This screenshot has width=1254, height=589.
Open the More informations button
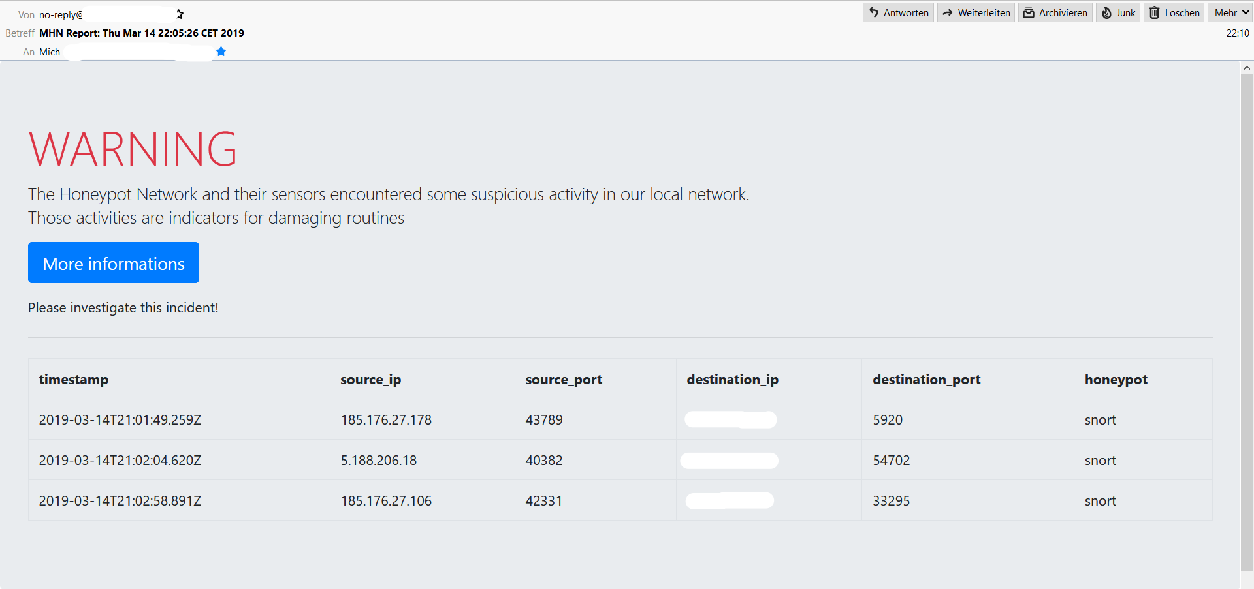(x=114, y=263)
